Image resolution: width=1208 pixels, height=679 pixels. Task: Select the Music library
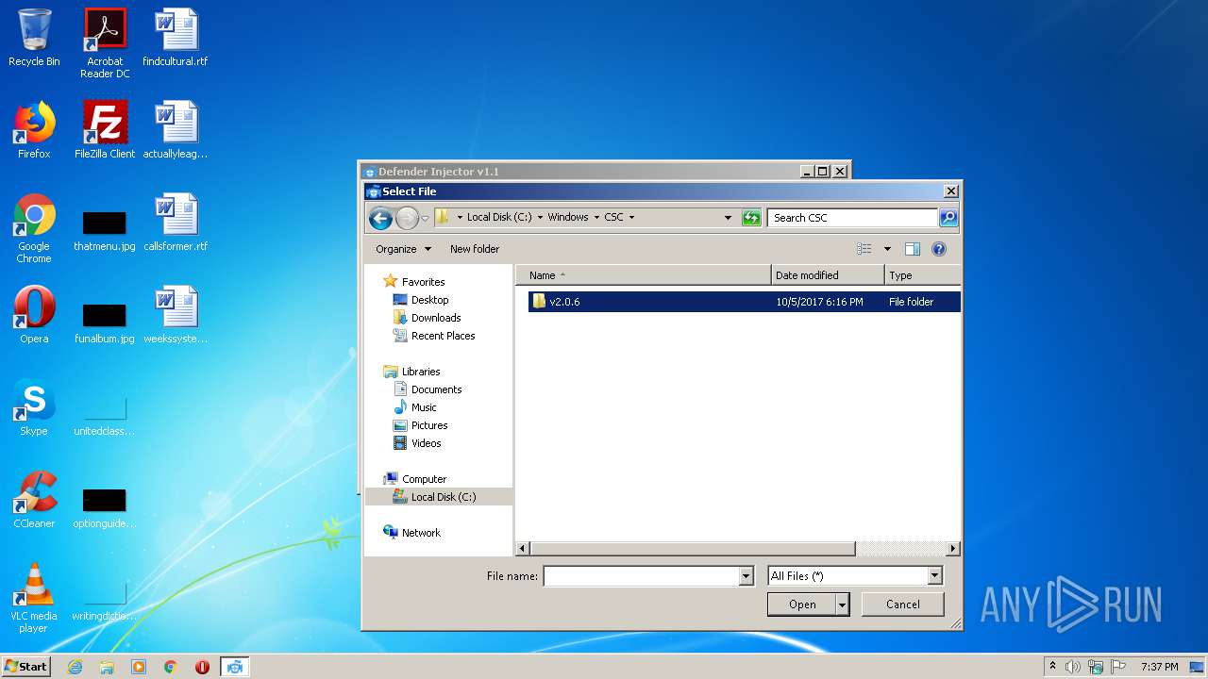[x=424, y=407]
